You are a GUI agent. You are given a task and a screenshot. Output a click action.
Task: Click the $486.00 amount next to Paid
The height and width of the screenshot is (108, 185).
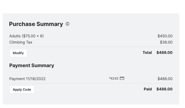[164, 89]
